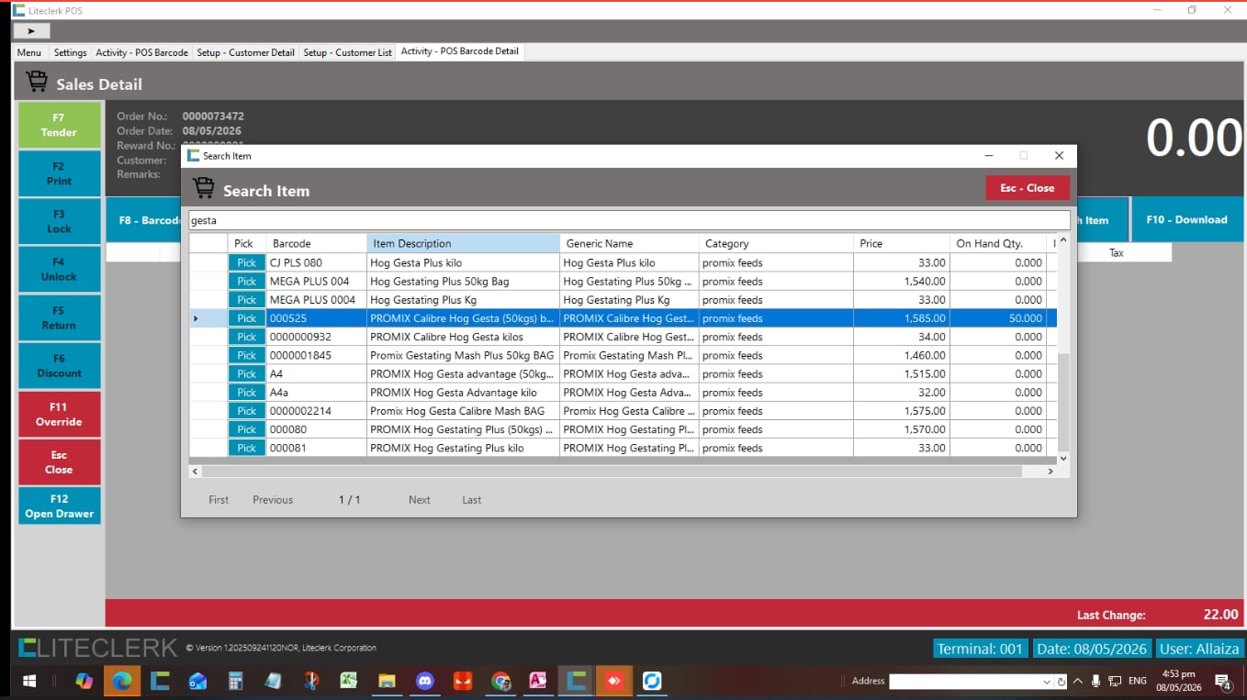Image resolution: width=1247 pixels, height=700 pixels.
Task: Click the F10 - Download button
Action: (1186, 219)
